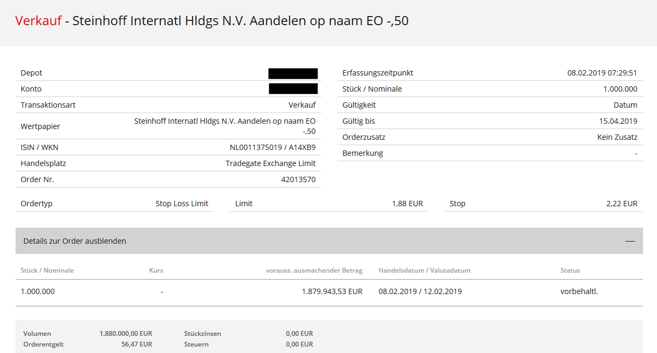657x353 pixels.
Task: Click the 'Status' column header
Action: [x=570, y=271]
